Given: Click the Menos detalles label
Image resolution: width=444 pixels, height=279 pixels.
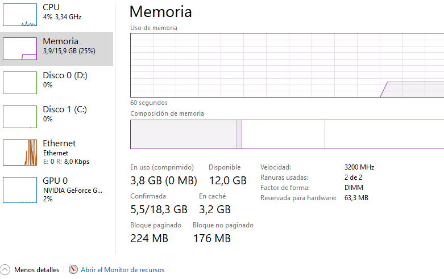Looking at the screenshot, I should [x=36, y=270].
